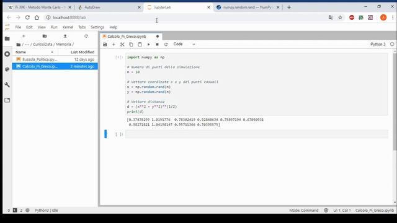Open the Commands palette sidebar icon

pyautogui.click(x=7, y=69)
